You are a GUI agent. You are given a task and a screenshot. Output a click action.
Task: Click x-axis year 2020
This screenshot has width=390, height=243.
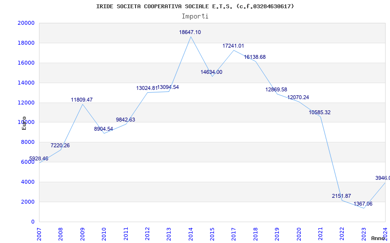(x=299, y=234)
